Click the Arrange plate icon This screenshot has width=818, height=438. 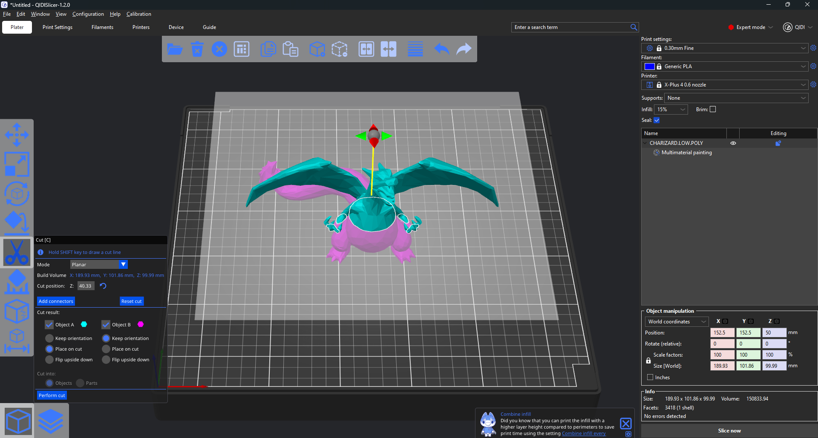click(242, 49)
